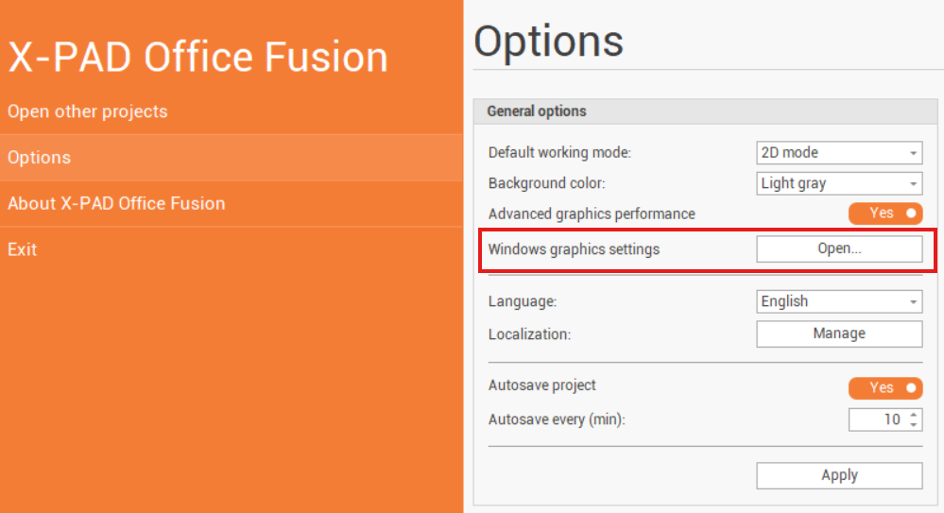
Task: Decrease autosave interval with down arrow
Action: pyautogui.click(x=914, y=424)
